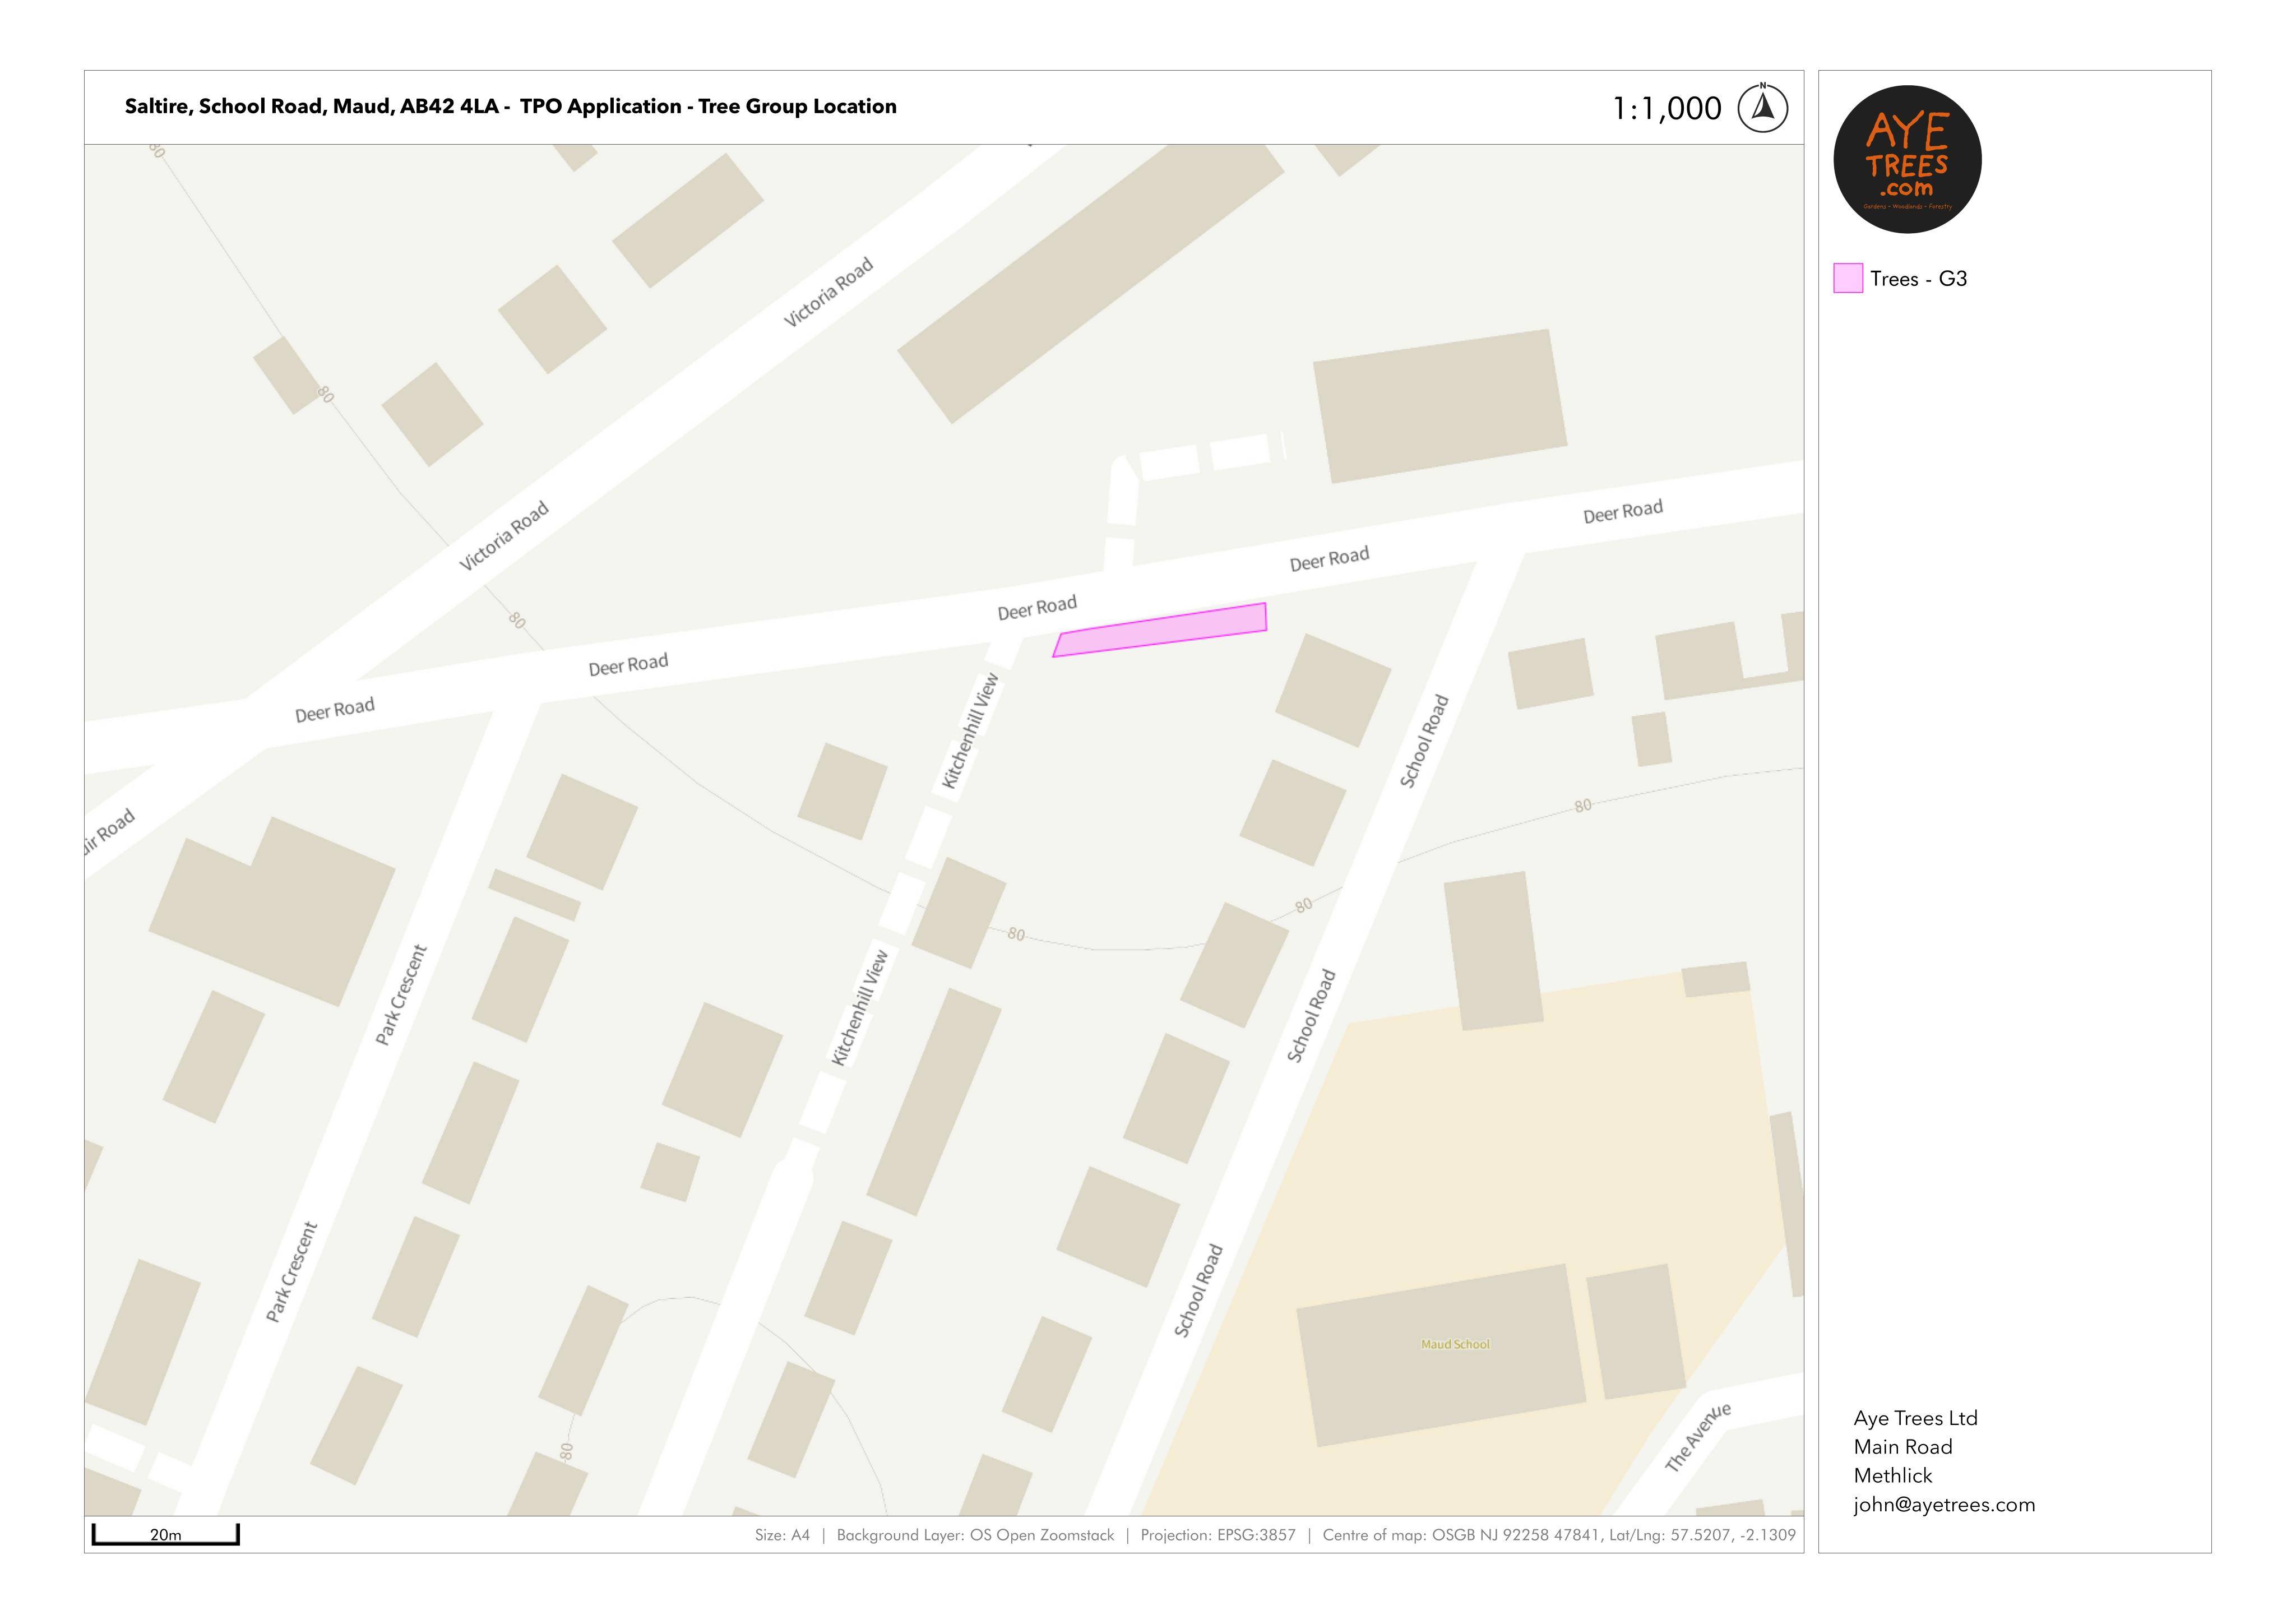
Task: Click the map title 'Saltire, School Road, Maud' heading
Action: 510,106
